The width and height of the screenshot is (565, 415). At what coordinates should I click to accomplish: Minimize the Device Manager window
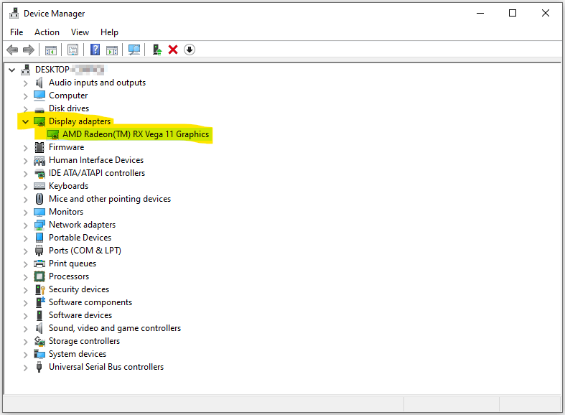tap(480, 14)
